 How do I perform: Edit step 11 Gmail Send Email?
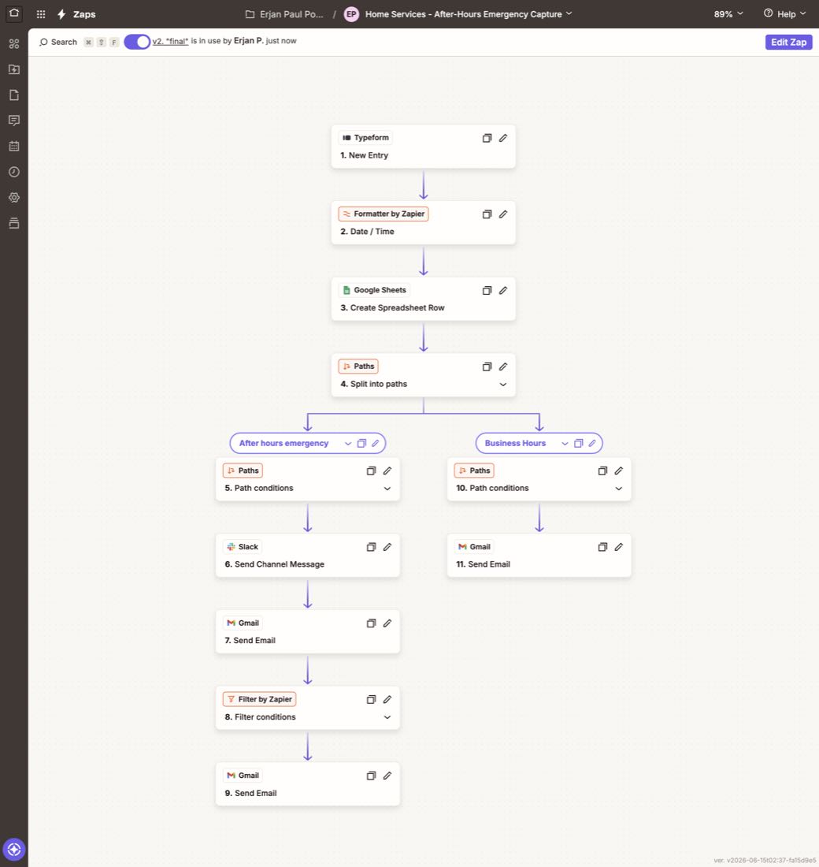[x=619, y=547]
